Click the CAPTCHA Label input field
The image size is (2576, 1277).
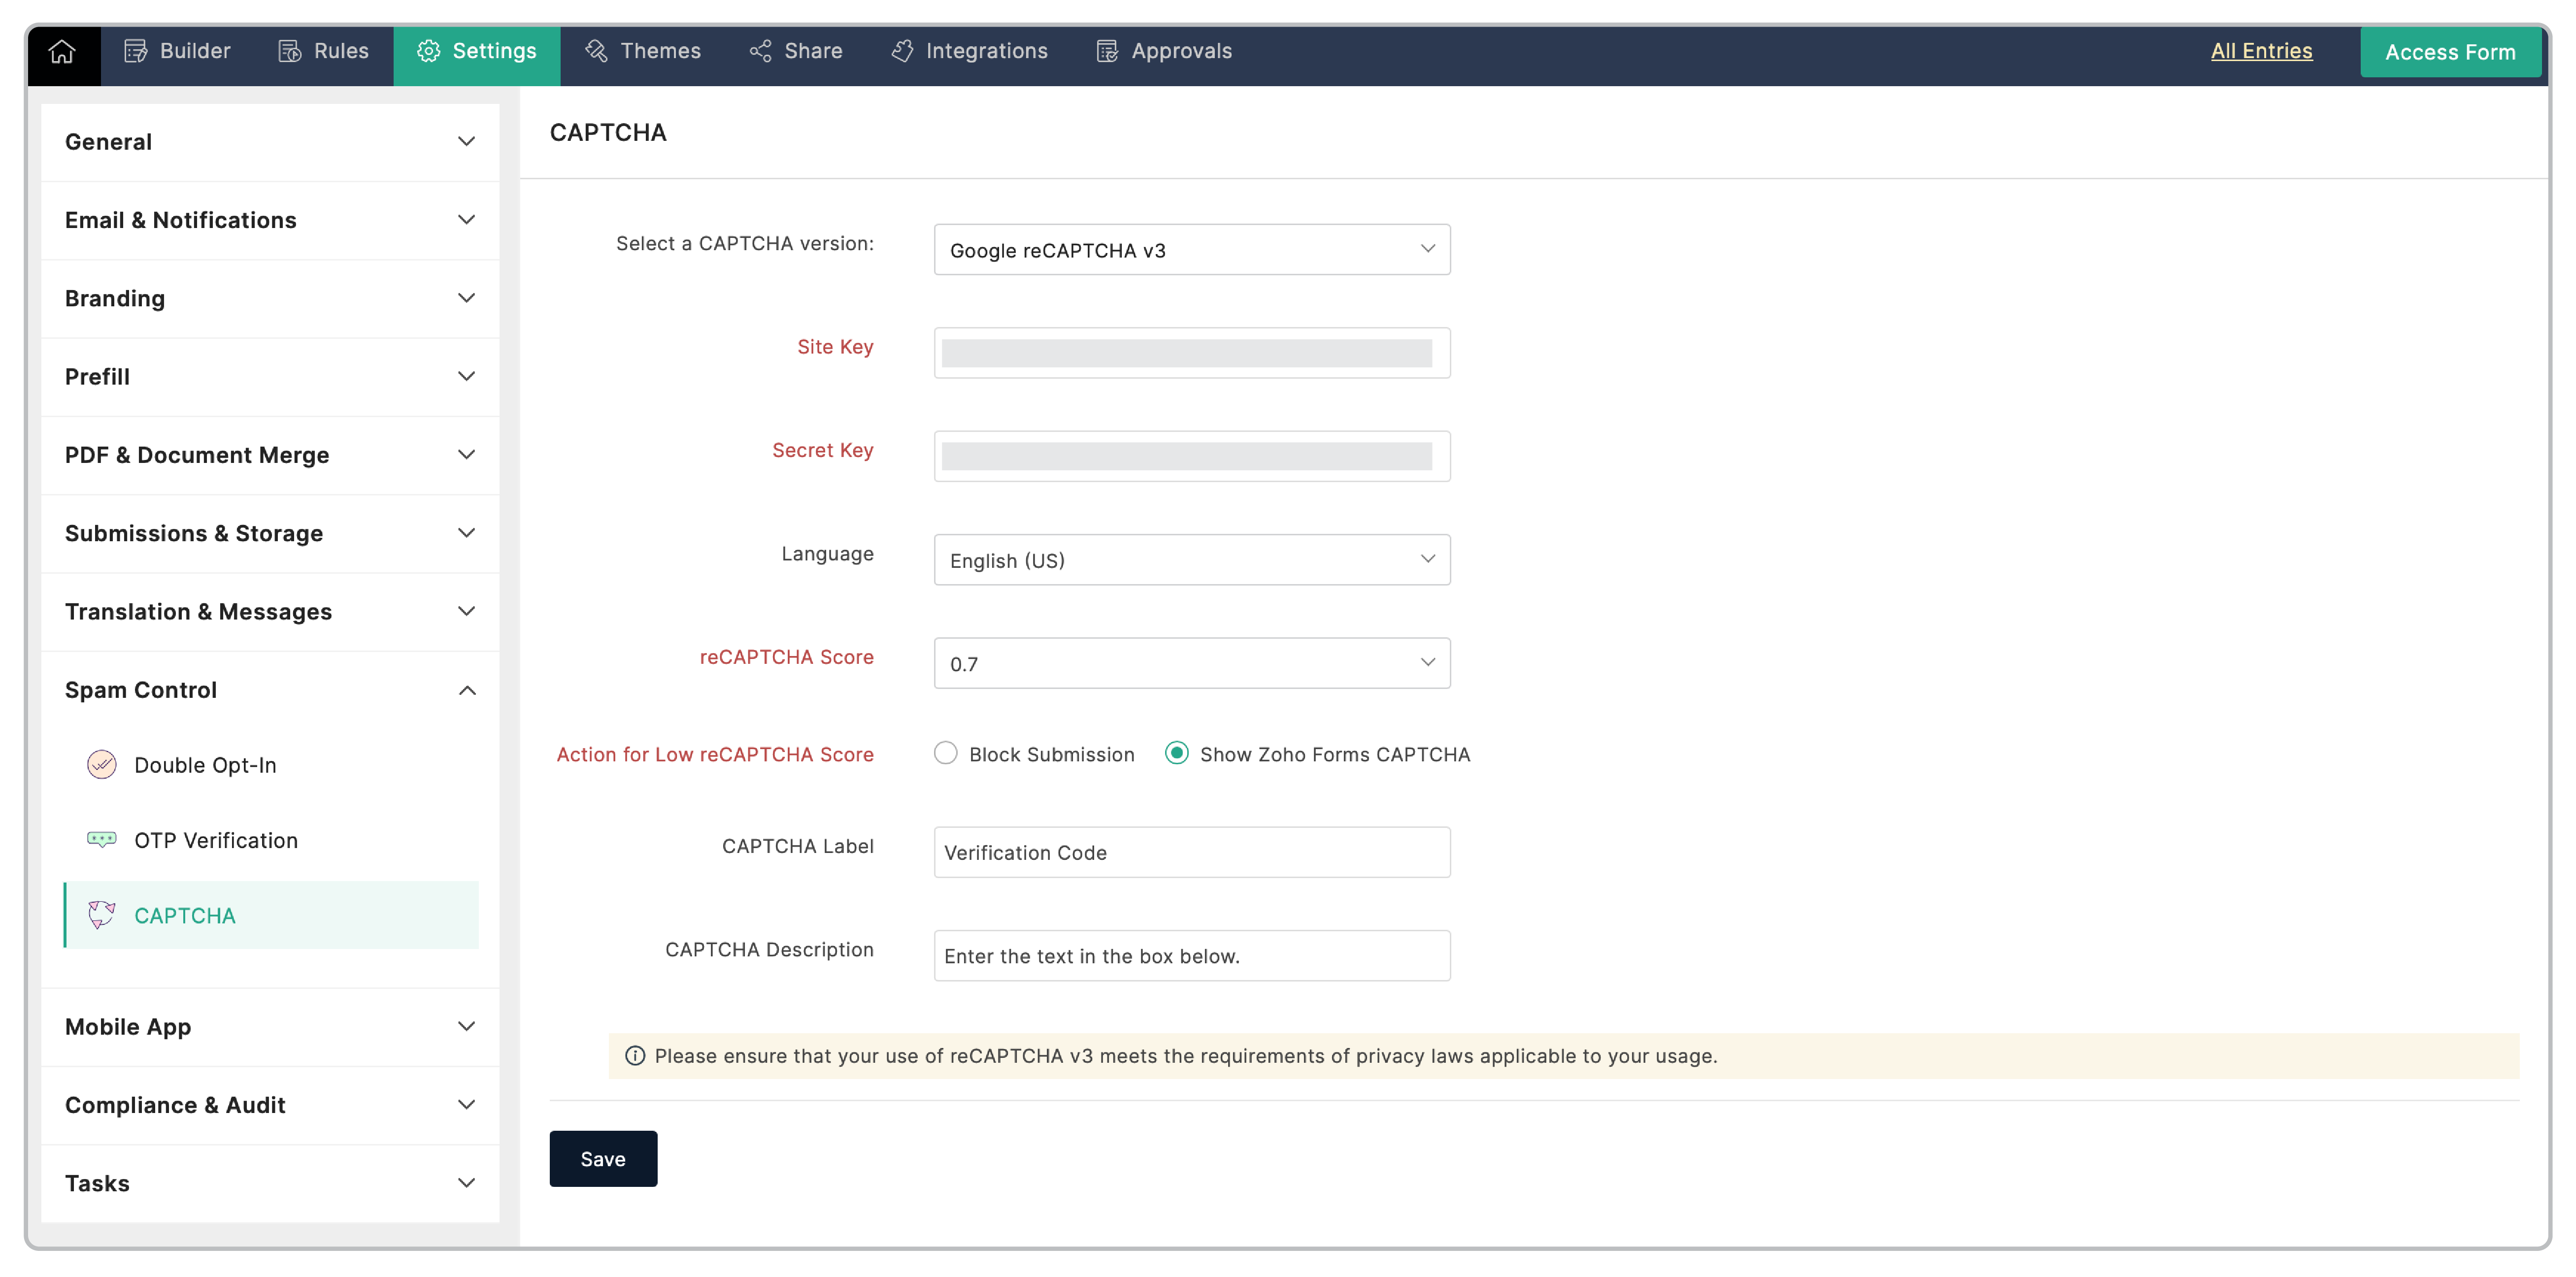[1191, 852]
